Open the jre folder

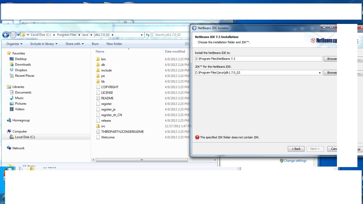pyautogui.click(x=99, y=76)
